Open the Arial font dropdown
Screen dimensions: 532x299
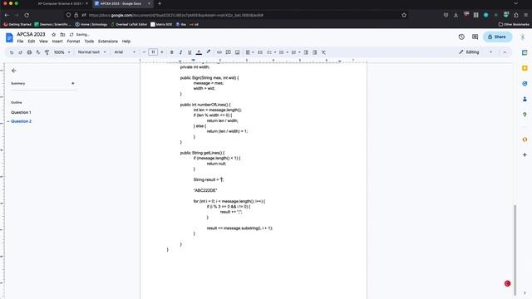(125, 52)
